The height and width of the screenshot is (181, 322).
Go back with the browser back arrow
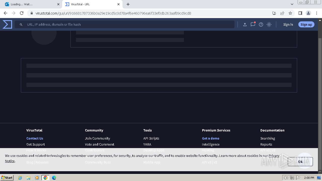coord(6,13)
